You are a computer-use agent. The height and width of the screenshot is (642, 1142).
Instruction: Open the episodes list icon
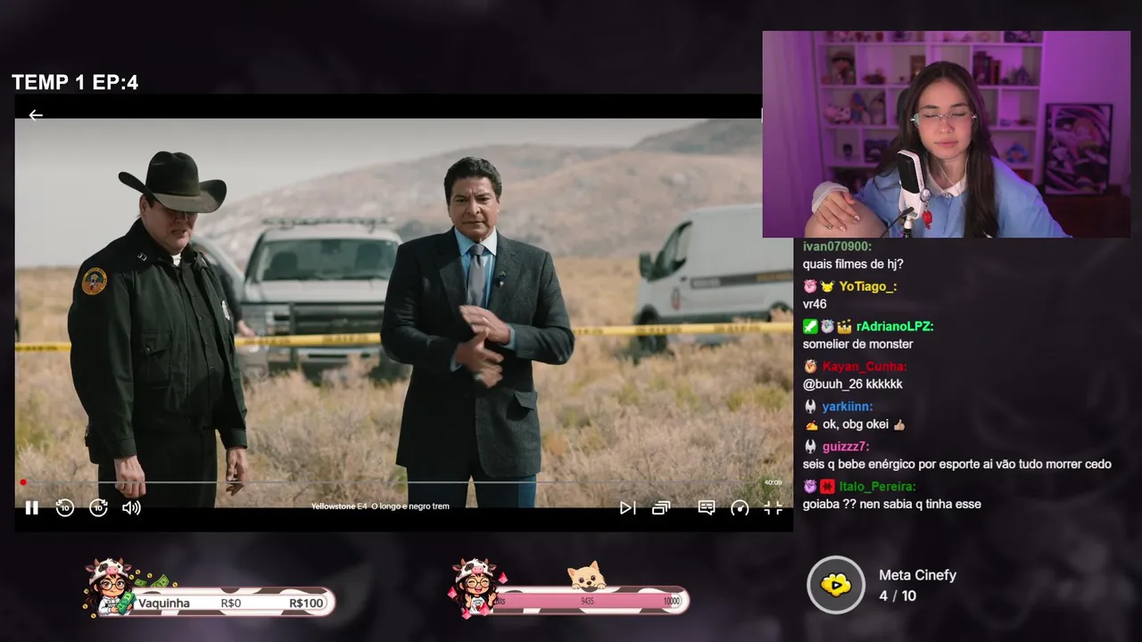(x=661, y=507)
